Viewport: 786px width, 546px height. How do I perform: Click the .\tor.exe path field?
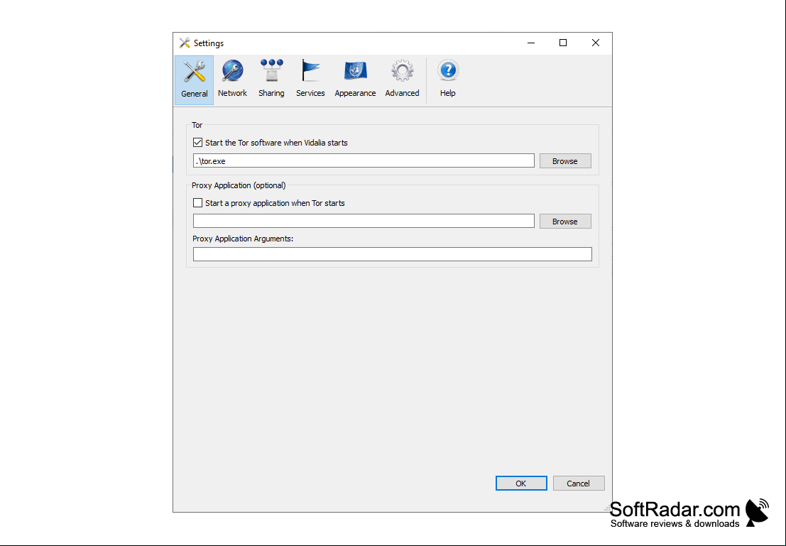point(364,161)
